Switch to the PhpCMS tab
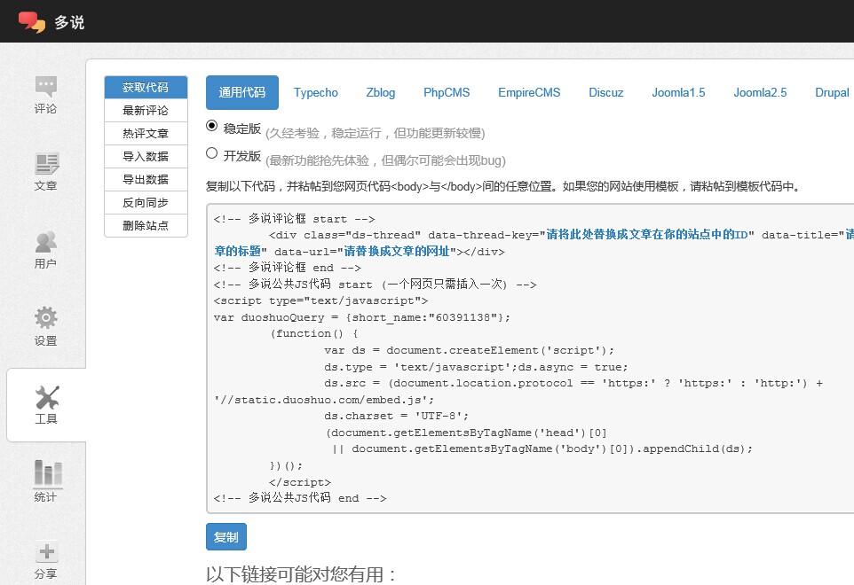The height and width of the screenshot is (585, 854). (447, 92)
